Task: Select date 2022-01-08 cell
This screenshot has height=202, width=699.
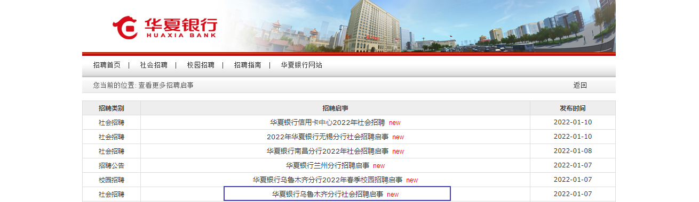Action: point(573,151)
